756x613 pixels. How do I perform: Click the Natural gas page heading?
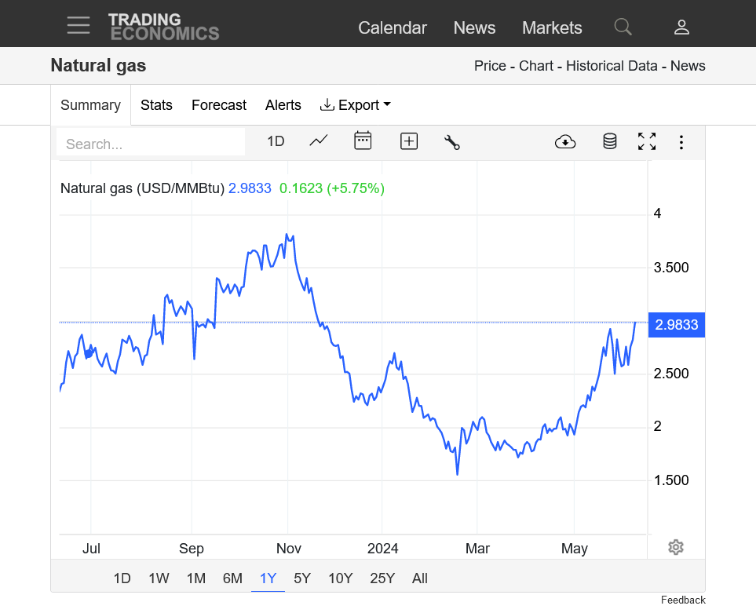point(98,66)
